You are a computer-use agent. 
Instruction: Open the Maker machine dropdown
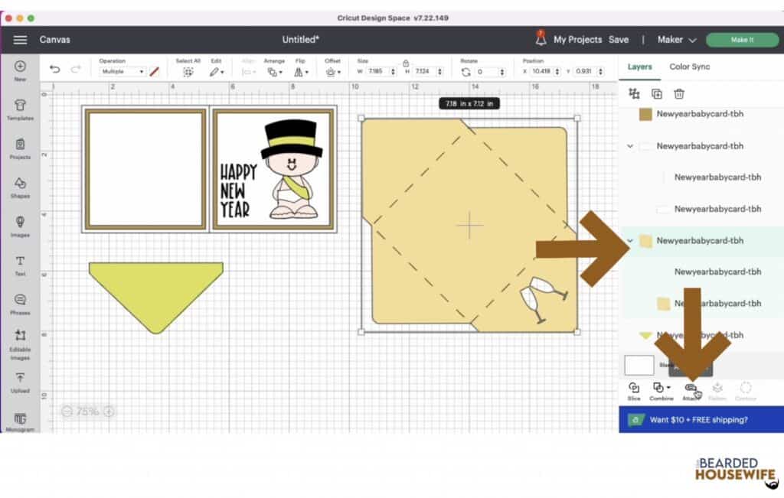677,40
